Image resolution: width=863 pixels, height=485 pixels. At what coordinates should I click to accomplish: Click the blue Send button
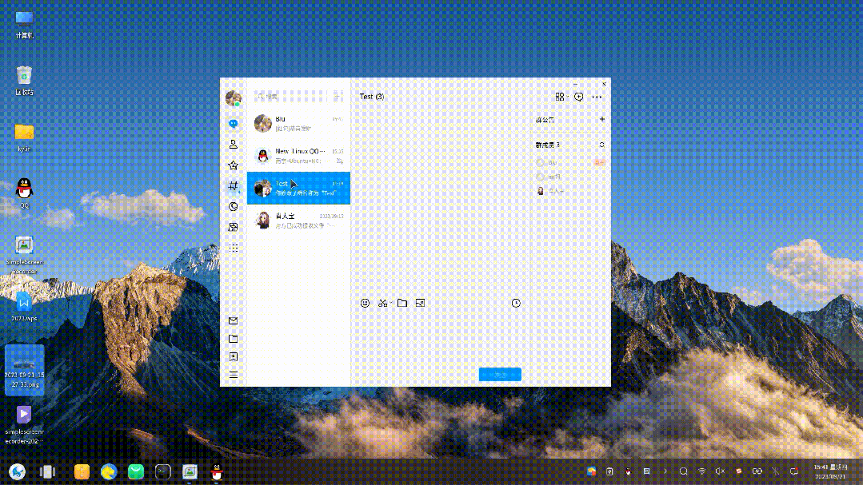click(500, 374)
